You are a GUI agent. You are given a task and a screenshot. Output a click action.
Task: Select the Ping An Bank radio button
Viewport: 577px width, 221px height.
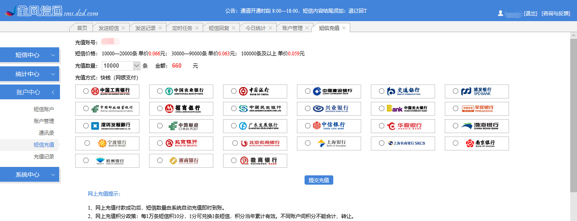coord(455,109)
